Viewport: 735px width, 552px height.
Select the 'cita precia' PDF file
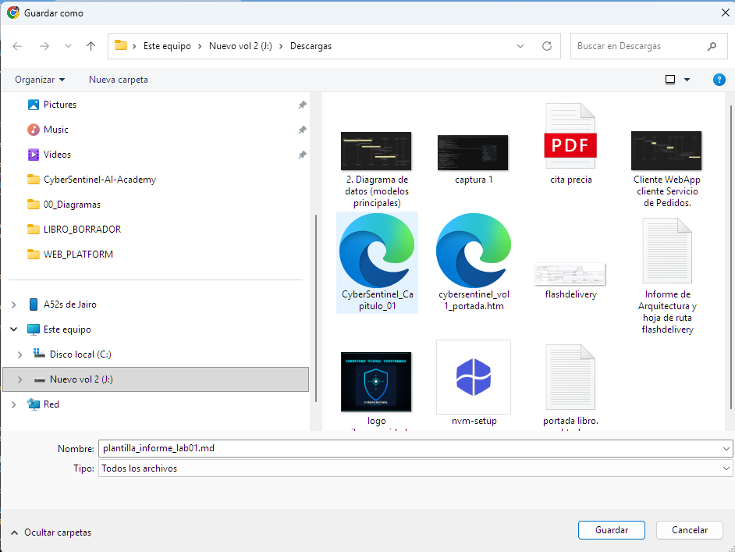point(570,146)
